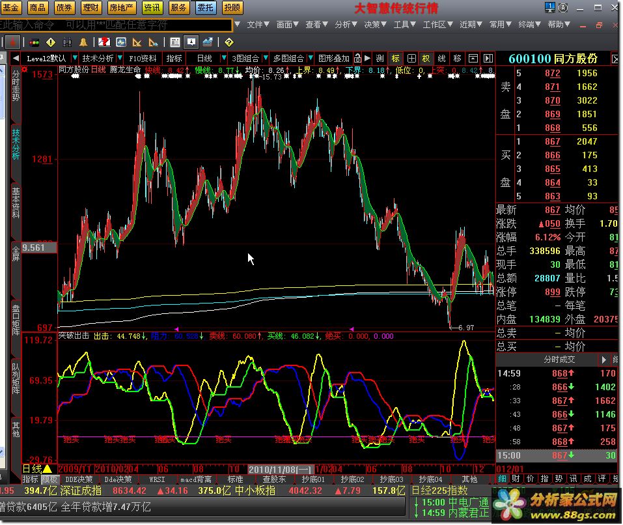Click the circled A icon in title bar
The height and width of the screenshot is (525, 623).
(x=563, y=7)
